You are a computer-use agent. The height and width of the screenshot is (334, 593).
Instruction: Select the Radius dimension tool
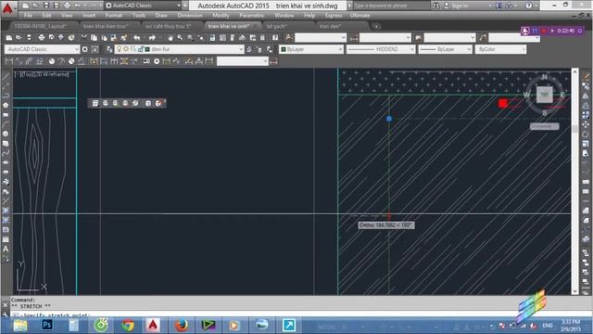(52, 61)
